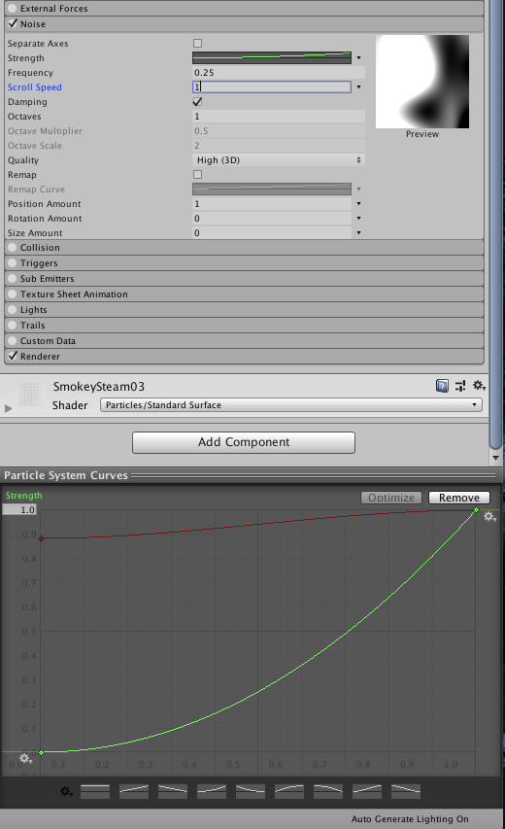Click the Remove curve button
This screenshot has width=505, height=829.
pyautogui.click(x=459, y=498)
